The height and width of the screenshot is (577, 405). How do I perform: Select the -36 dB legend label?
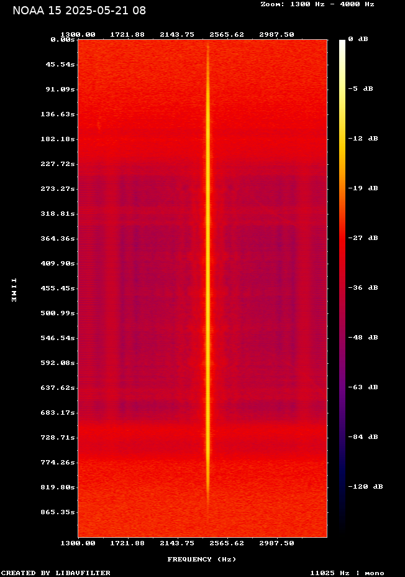click(x=363, y=287)
